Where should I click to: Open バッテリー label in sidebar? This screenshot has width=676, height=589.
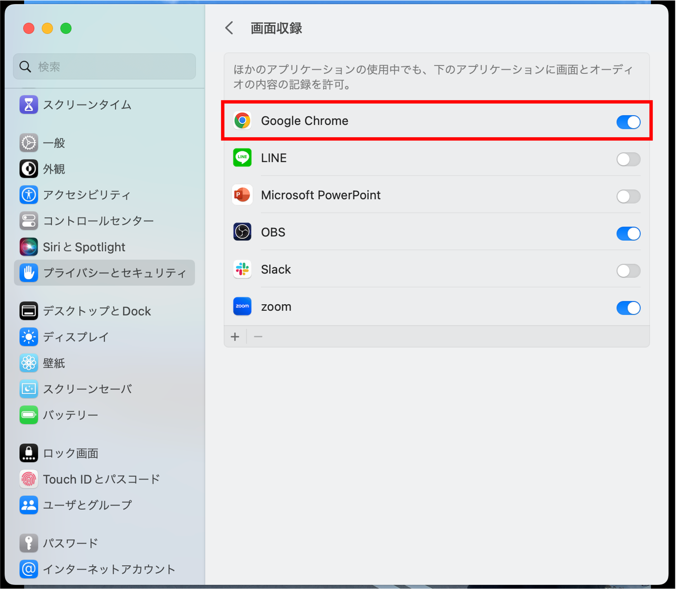click(70, 415)
